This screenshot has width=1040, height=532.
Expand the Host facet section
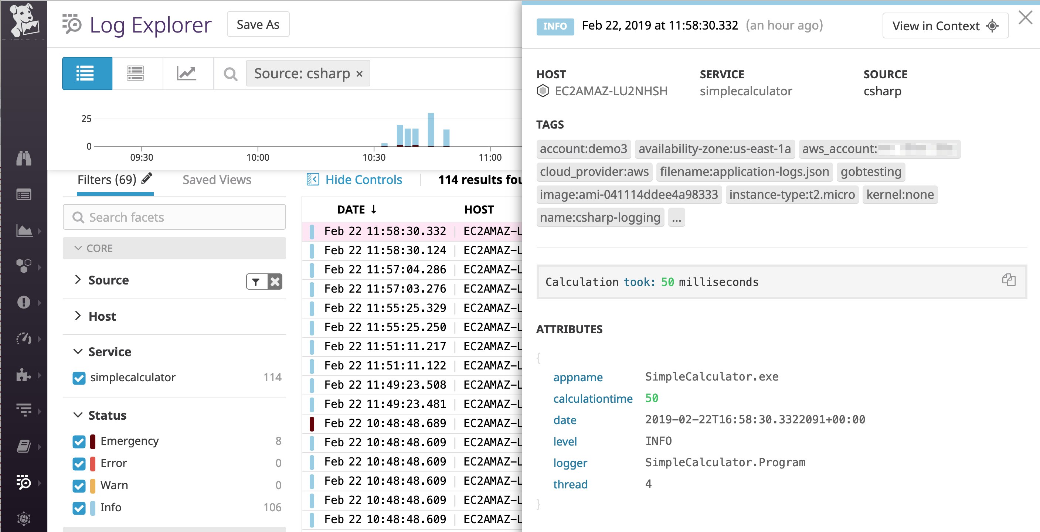point(79,317)
